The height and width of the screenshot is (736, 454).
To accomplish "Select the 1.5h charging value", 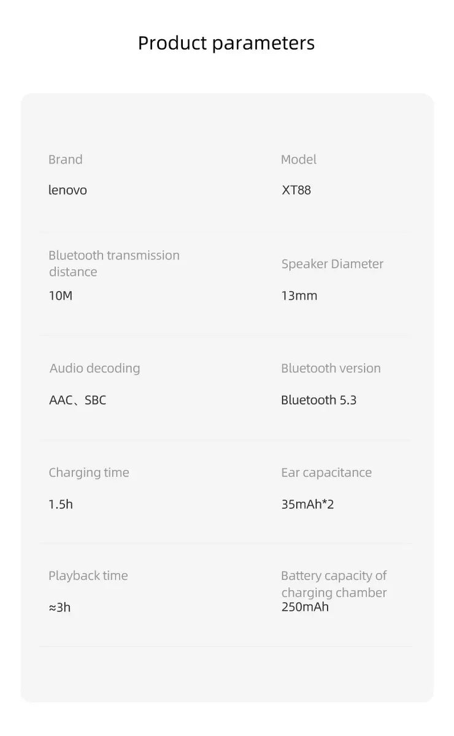I will point(61,504).
